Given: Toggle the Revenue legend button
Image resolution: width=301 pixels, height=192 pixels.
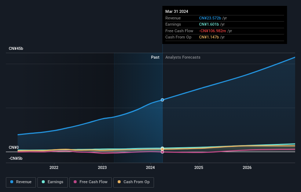Looking at the screenshot, I should tap(21, 182).
